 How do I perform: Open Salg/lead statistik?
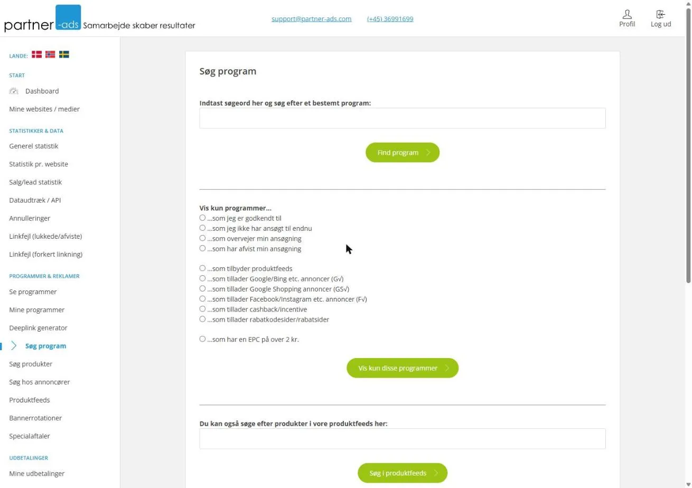click(35, 182)
